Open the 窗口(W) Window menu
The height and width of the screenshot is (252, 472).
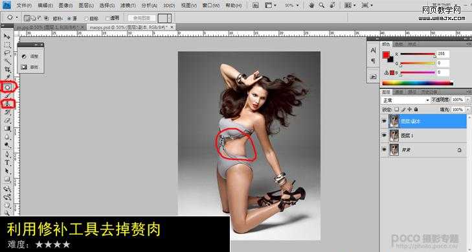[x=210, y=5]
